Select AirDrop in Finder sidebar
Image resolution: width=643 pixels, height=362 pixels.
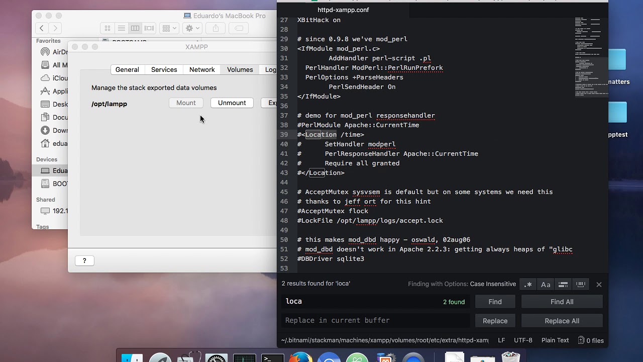[x=53, y=52]
